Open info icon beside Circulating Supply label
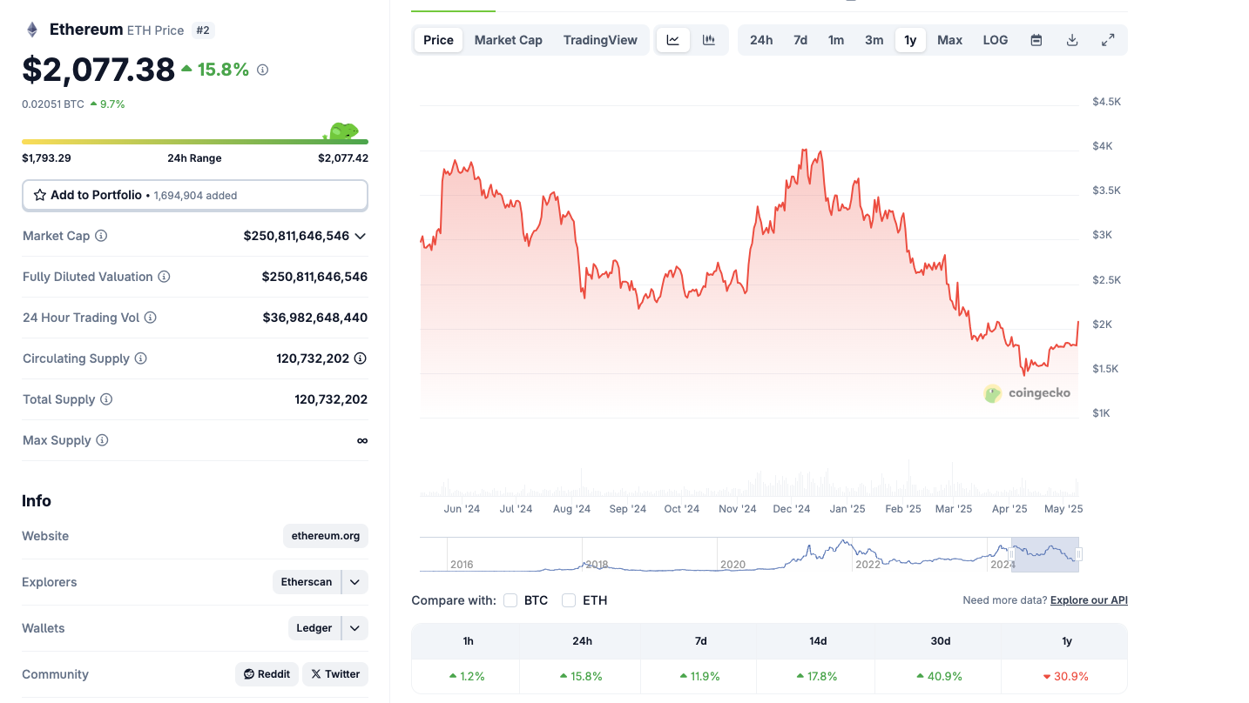This screenshot has width=1249, height=703. [140, 358]
